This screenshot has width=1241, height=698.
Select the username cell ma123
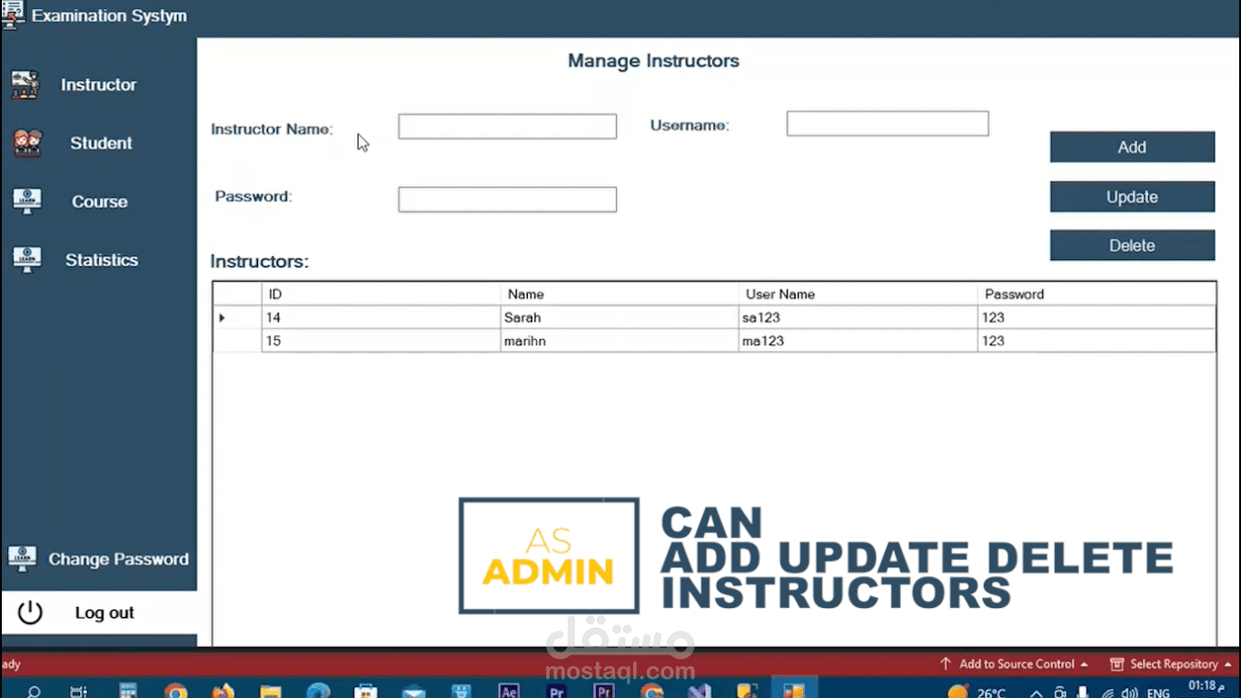pyautogui.click(x=859, y=341)
